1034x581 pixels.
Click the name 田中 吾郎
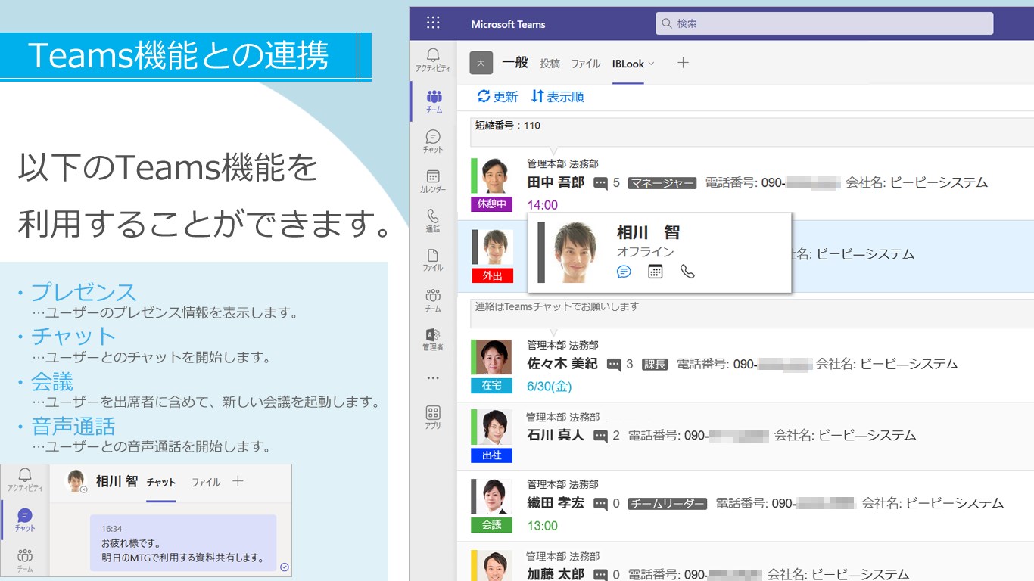[556, 182]
